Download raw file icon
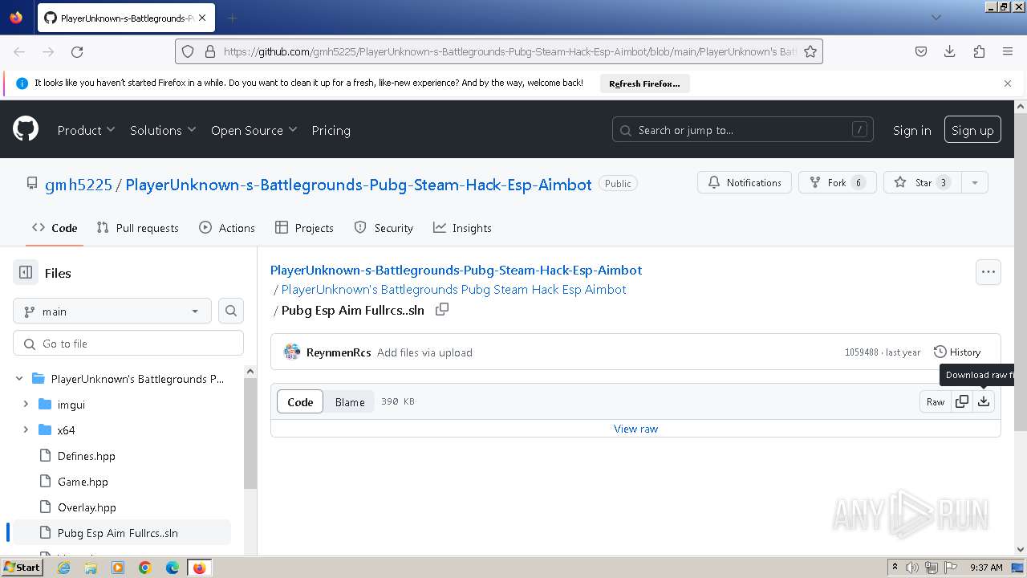The height and width of the screenshot is (578, 1027). pyautogui.click(x=984, y=402)
